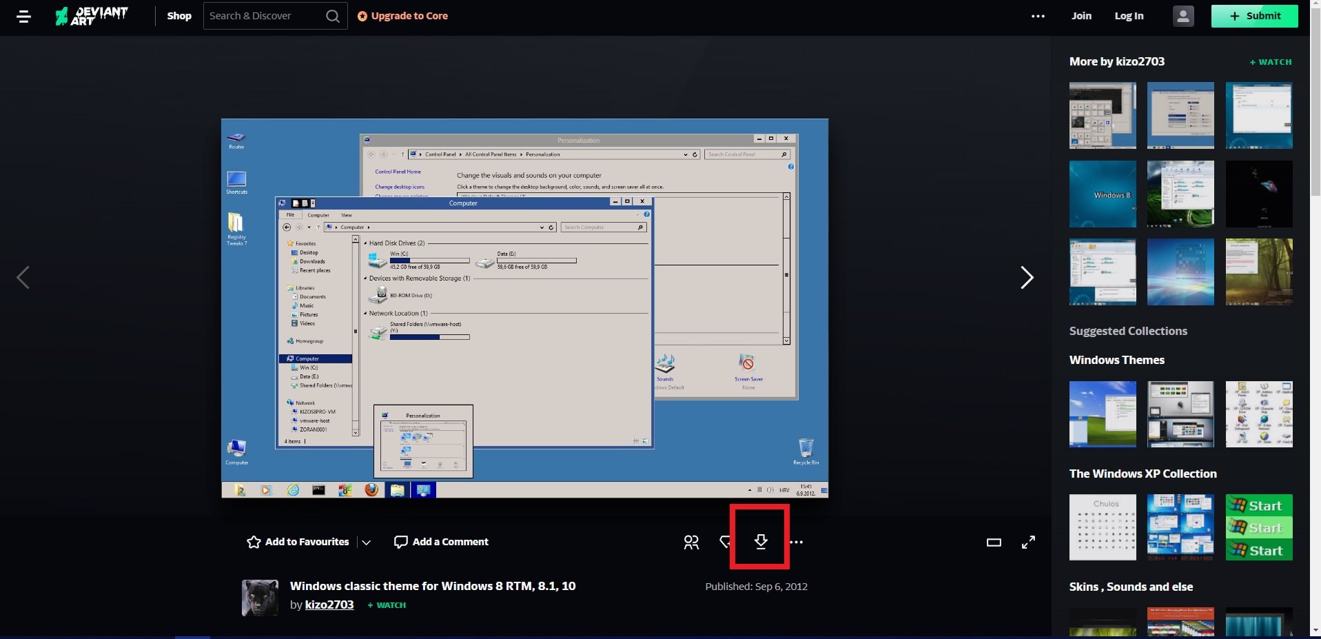Click Add a Comment
Image resolution: width=1321 pixels, height=639 pixels.
point(441,542)
